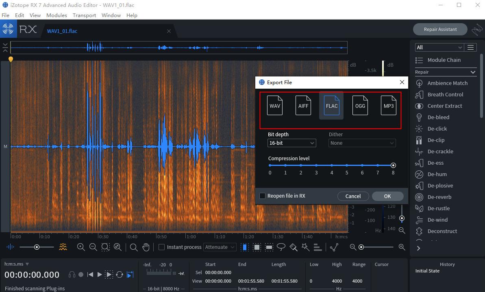
Task: Activate the Magic Wand selection tool
Action: click(x=305, y=247)
